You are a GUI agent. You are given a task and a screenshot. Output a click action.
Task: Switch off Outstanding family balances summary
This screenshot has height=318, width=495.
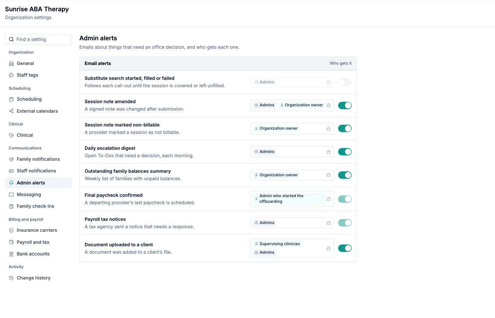click(x=345, y=175)
